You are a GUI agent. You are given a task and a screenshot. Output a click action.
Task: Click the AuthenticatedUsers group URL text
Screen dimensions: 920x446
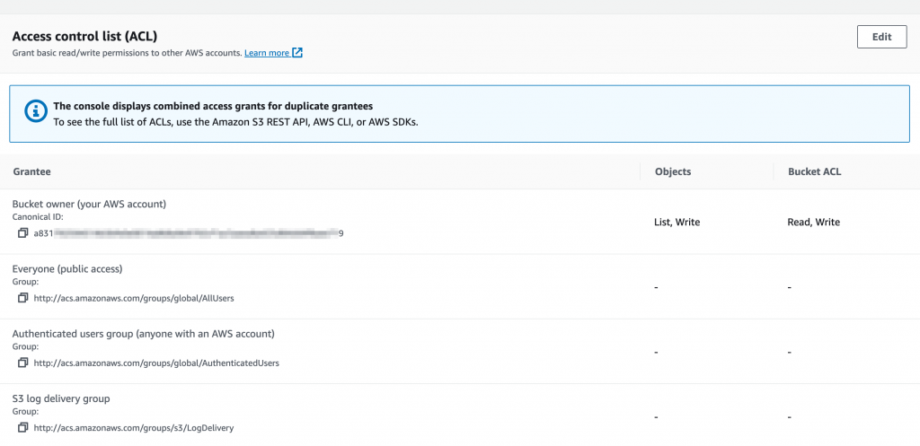pos(156,363)
